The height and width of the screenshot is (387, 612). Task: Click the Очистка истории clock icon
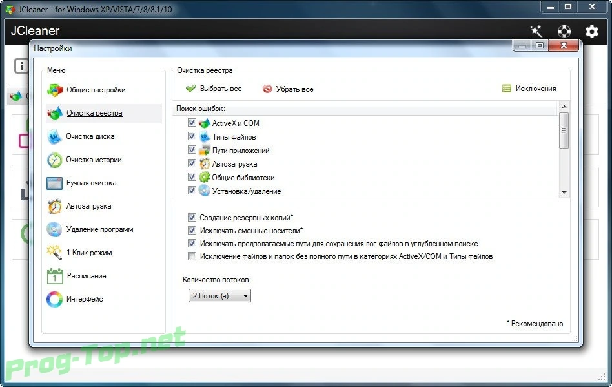55,160
